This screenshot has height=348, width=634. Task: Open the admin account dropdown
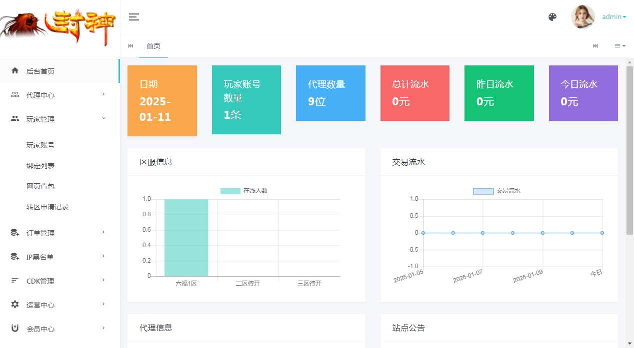coord(614,16)
